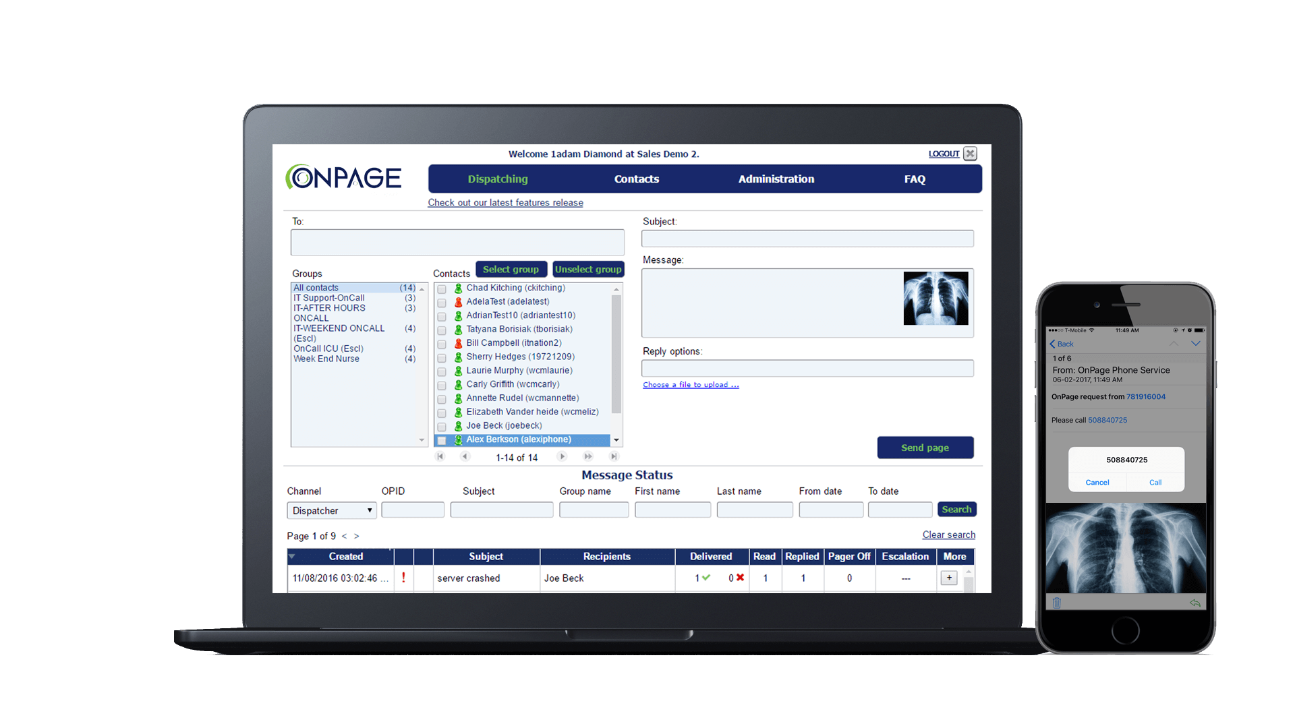
Task: Click the high priority exclamation icon
Action: pyautogui.click(x=403, y=578)
